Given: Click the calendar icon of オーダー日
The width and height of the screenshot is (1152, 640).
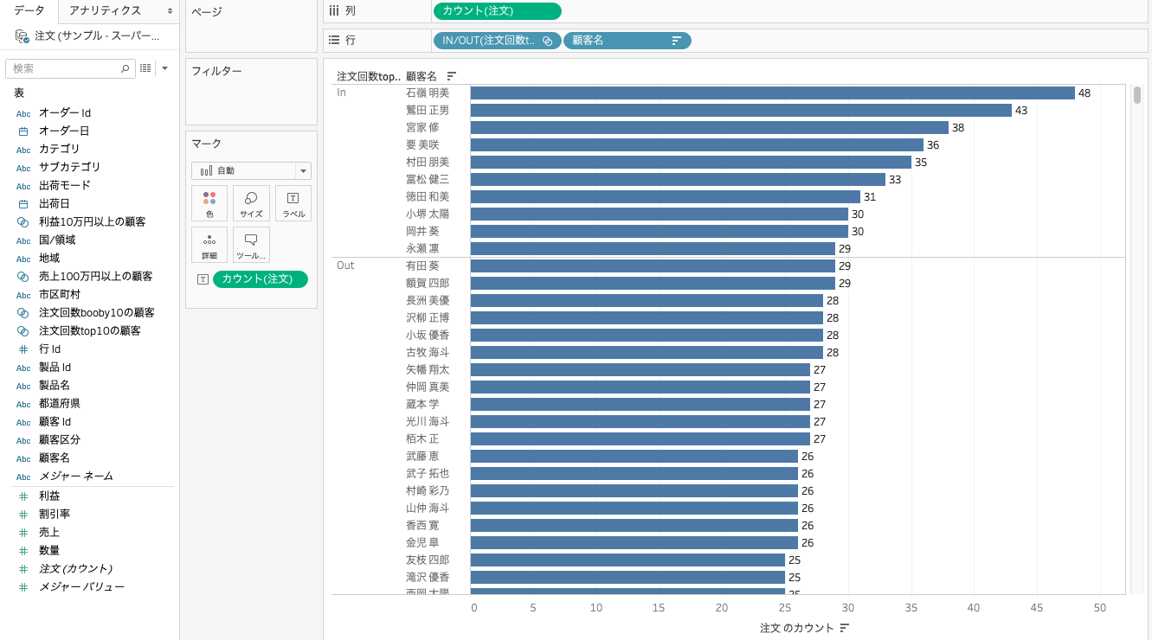Looking at the screenshot, I should click(x=23, y=131).
